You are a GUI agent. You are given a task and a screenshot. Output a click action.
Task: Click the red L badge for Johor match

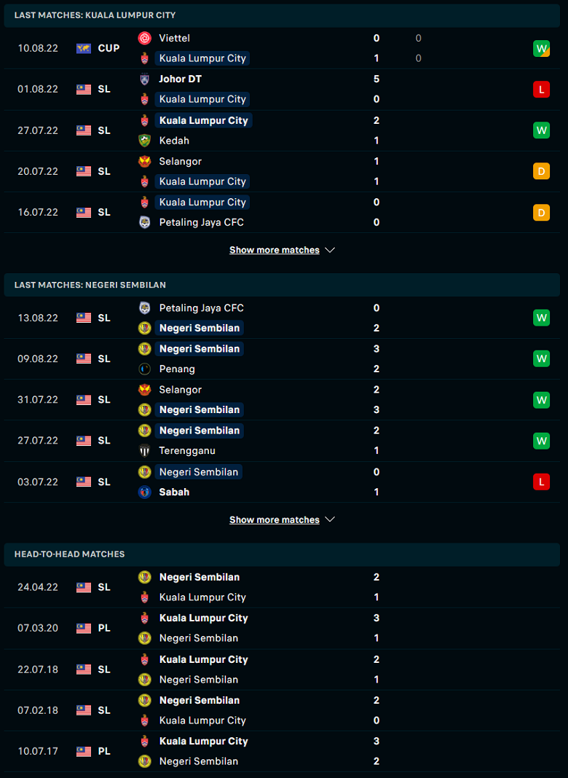pyautogui.click(x=541, y=89)
